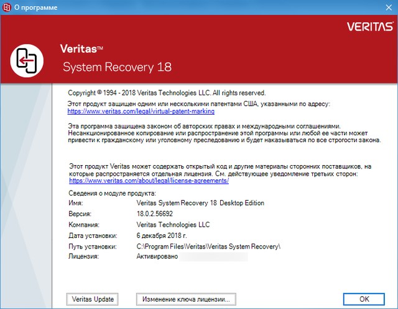Click the license status 'Активировано'
The width and height of the screenshot is (398, 309).
coord(155,256)
